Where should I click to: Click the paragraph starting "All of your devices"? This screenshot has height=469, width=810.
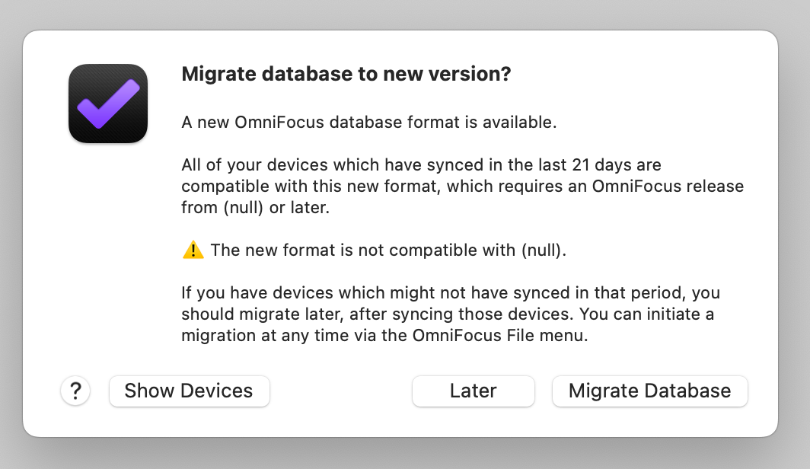[x=462, y=186]
